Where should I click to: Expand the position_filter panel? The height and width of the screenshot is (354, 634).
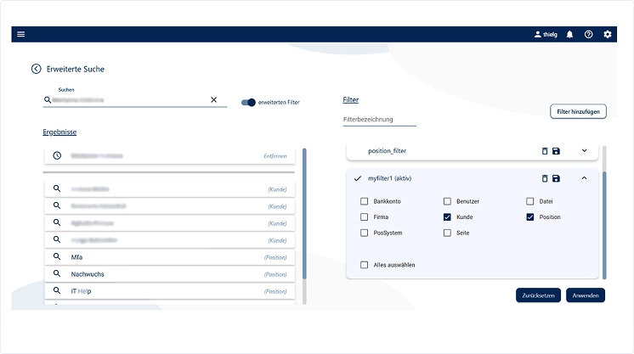pyautogui.click(x=584, y=150)
